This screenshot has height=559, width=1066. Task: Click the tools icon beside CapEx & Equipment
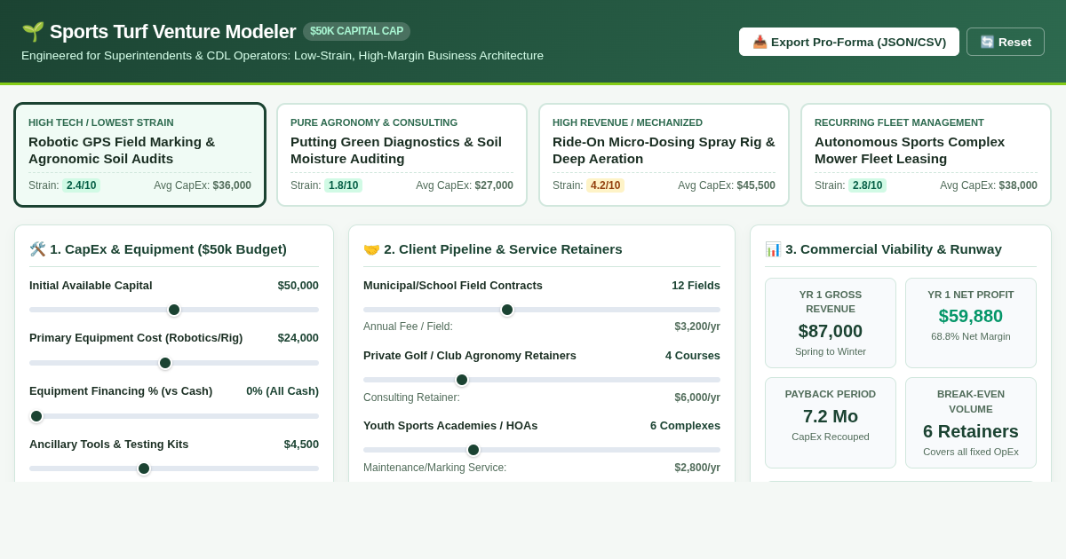37,249
